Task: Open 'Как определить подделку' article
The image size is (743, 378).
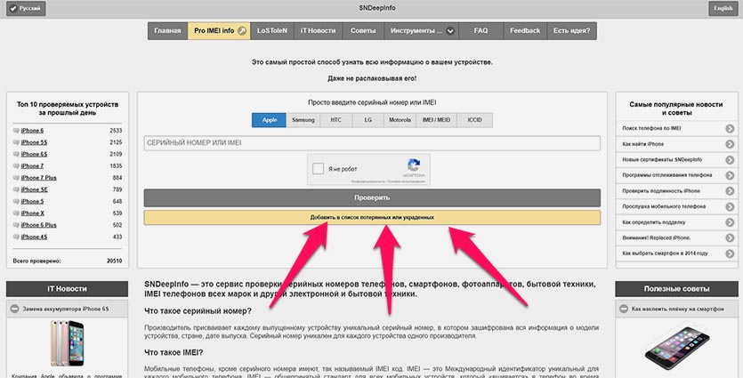Action: (x=654, y=222)
